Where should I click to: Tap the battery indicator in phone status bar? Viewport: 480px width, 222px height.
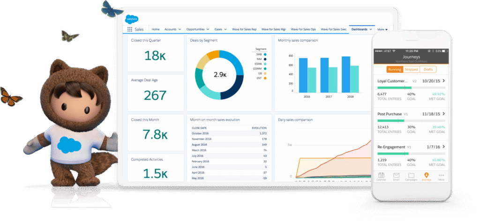coord(446,51)
